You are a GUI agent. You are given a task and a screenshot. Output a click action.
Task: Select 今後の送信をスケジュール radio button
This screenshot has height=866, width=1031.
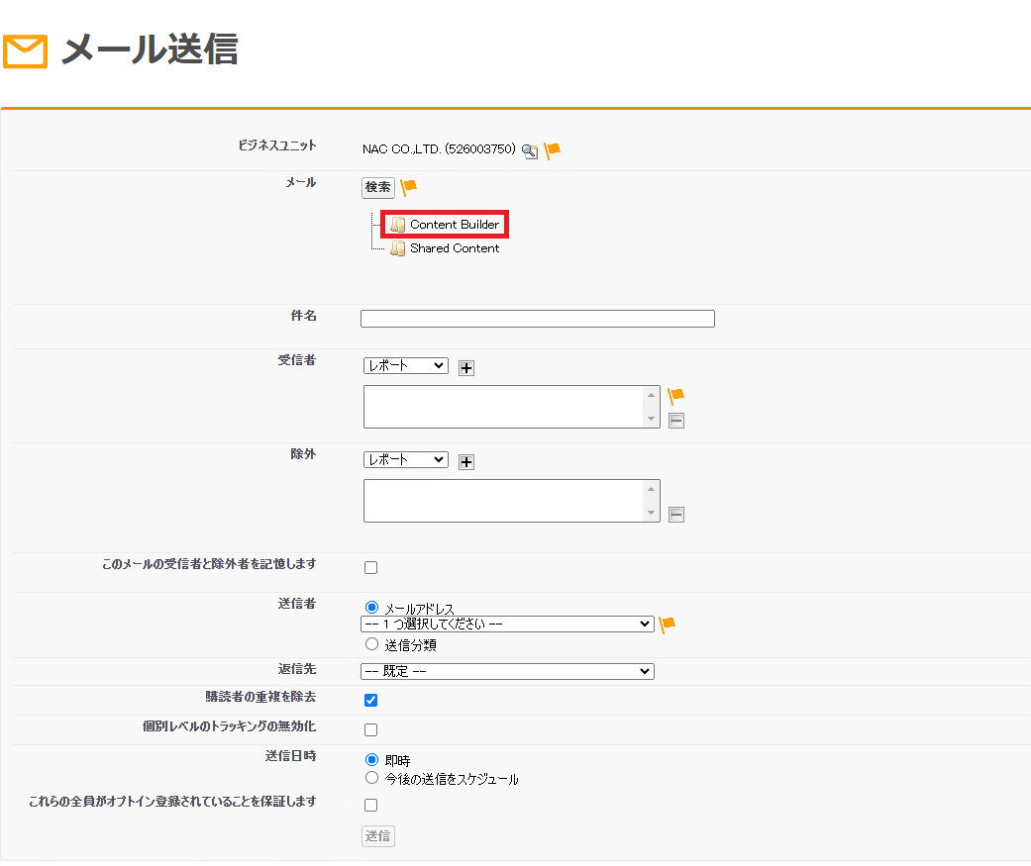coord(371,778)
